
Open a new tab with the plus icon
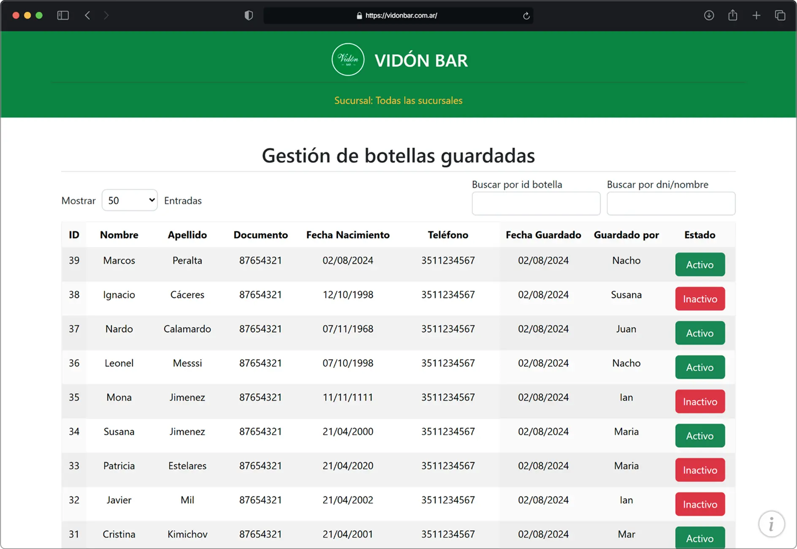pos(756,15)
